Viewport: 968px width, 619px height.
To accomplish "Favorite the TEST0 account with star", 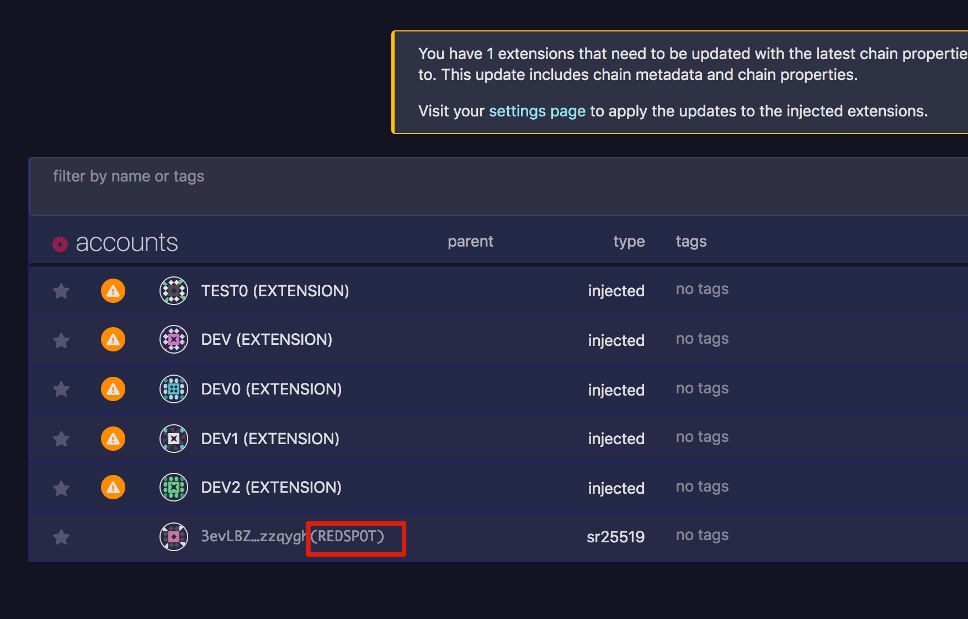I will click(x=61, y=291).
